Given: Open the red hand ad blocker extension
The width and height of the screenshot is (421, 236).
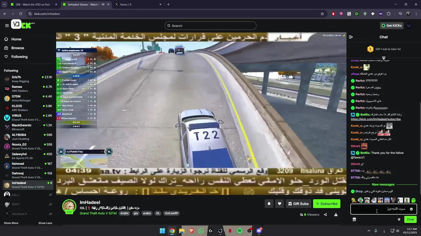Looking at the screenshot, I should click(x=333, y=14).
